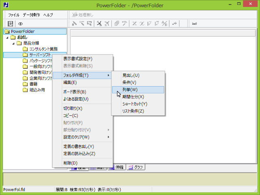The height and width of the screenshot is (195, 260).
Task: Choose ボード表示(B) in context menu
Action: point(82,92)
